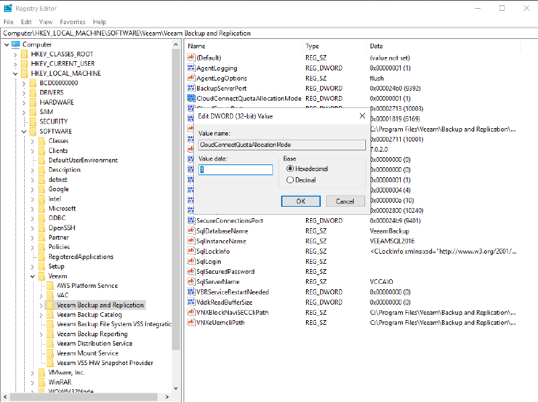The image size is (538, 402).
Task: Select the OpenSSH key
Action: pos(62,228)
